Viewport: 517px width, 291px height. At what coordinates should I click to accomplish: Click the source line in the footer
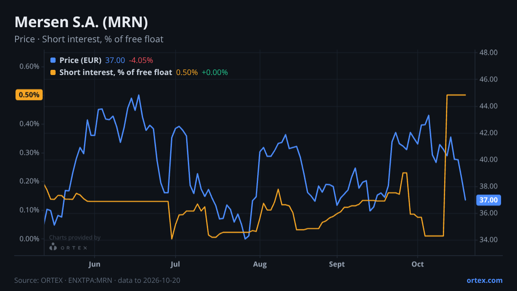[97, 280]
